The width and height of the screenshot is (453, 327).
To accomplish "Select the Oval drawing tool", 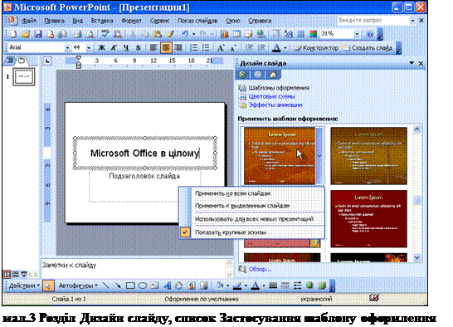I will 143,286.
